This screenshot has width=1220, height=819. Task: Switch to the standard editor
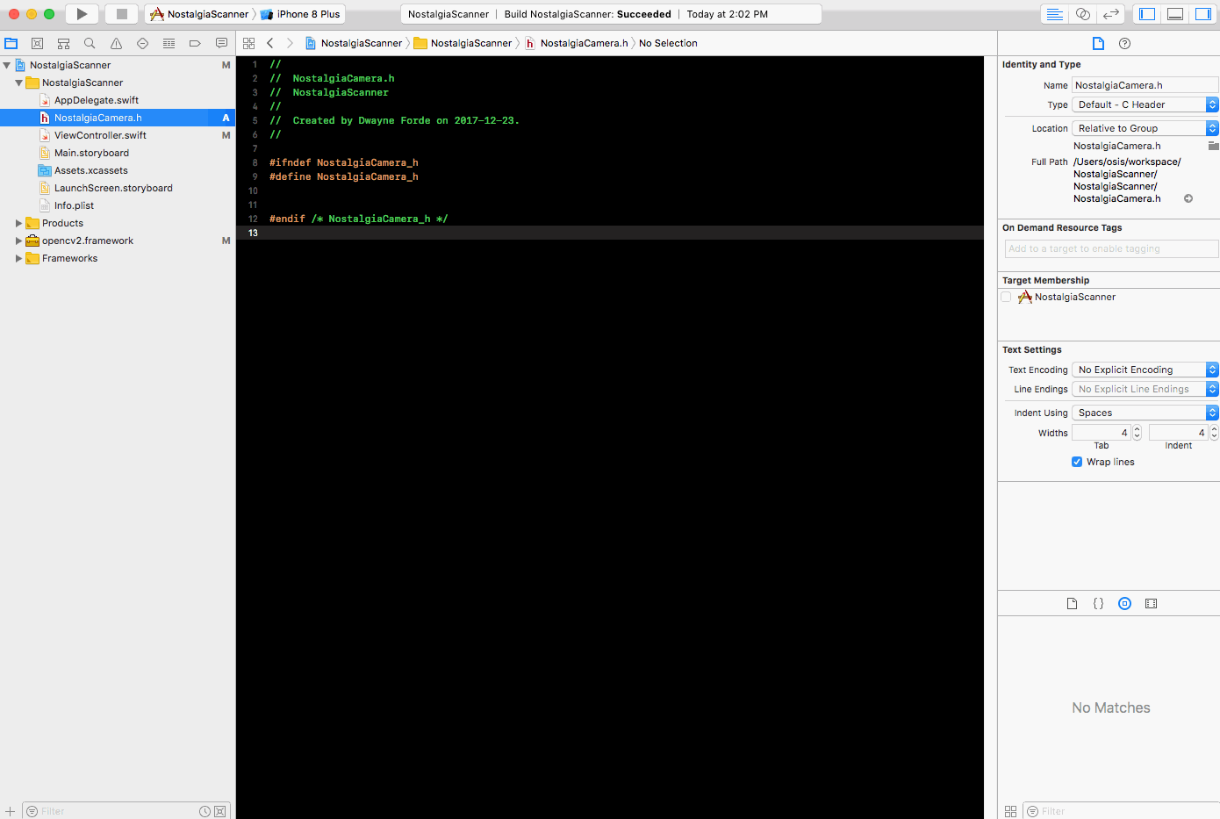click(1055, 14)
